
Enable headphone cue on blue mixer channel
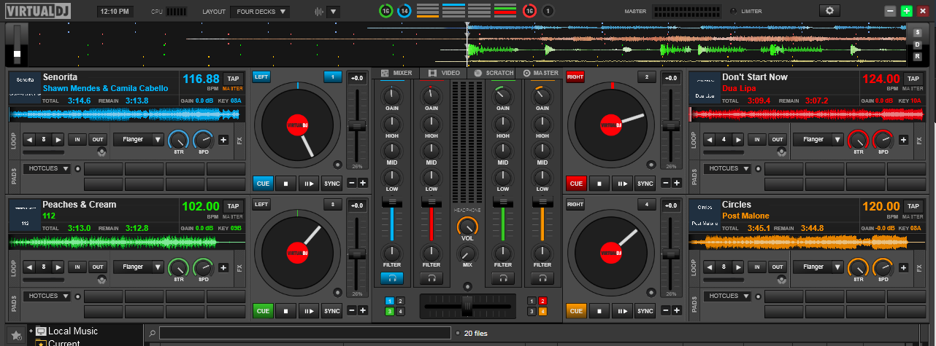click(391, 278)
